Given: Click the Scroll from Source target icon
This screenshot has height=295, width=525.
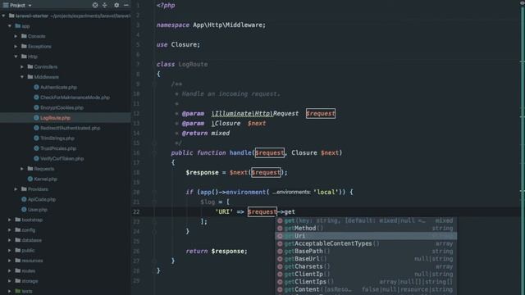Looking at the screenshot, I should click(95, 5).
